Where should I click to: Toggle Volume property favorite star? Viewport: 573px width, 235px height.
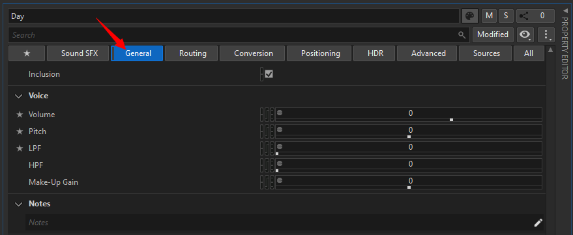(x=20, y=115)
